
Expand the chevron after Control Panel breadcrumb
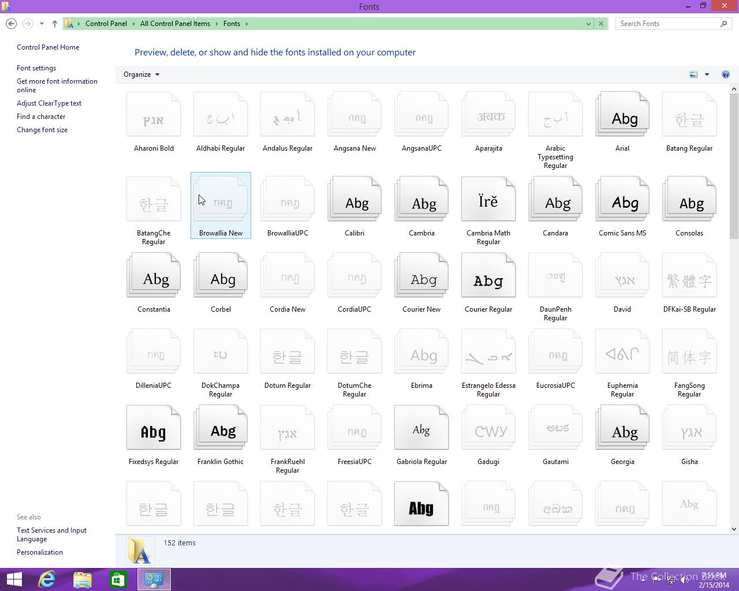click(133, 24)
